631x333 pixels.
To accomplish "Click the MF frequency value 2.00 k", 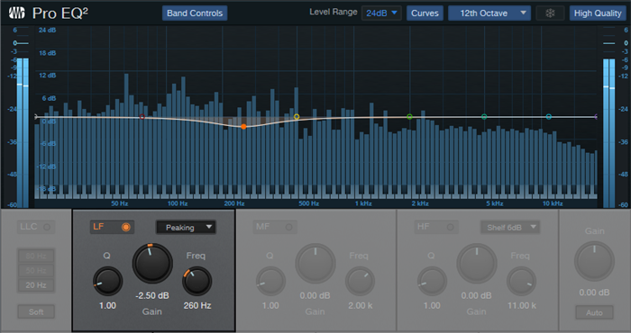I will [x=361, y=306].
